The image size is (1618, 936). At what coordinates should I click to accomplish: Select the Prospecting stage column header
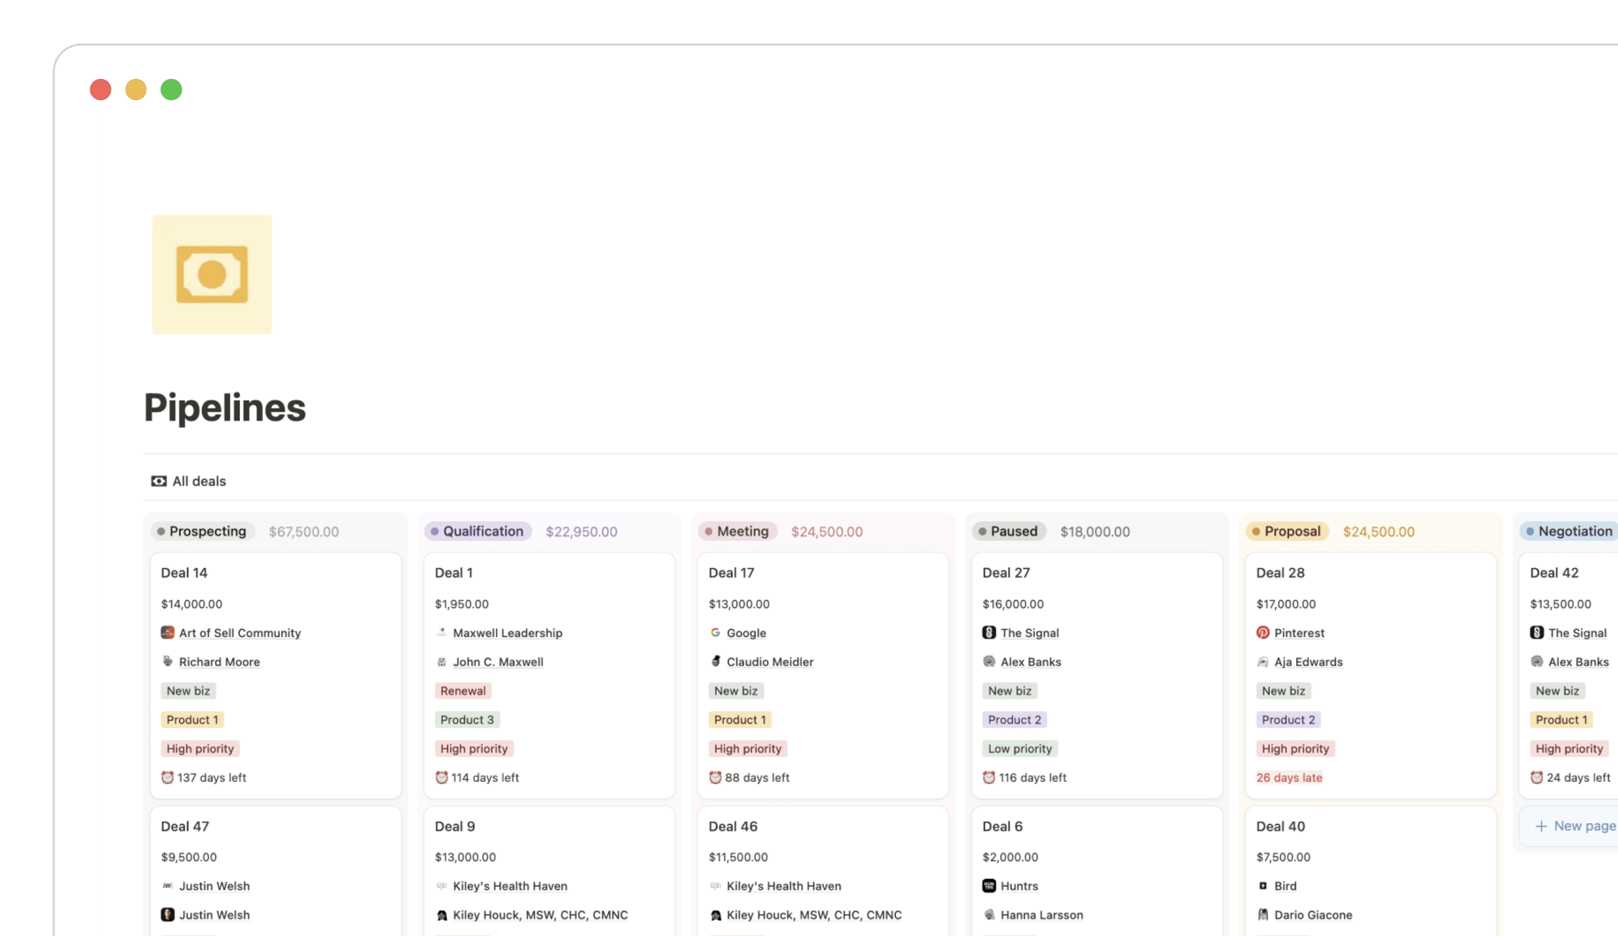coord(203,532)
